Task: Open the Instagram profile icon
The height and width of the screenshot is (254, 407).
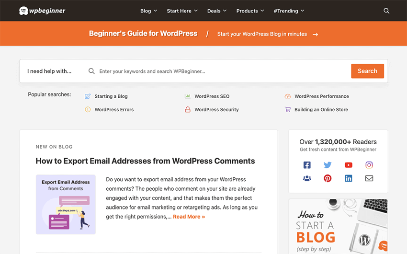Action: click(x=369, y=165)
